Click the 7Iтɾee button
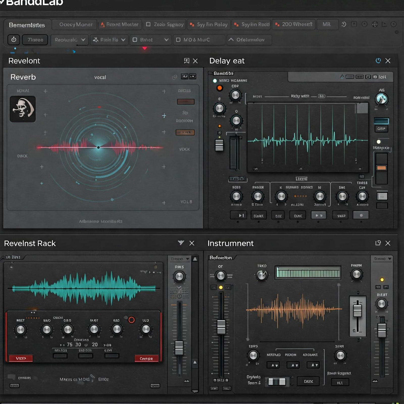 point(35,40)
